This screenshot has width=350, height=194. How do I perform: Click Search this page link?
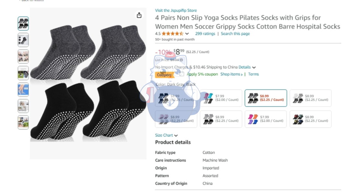click(x=235, y=33)
